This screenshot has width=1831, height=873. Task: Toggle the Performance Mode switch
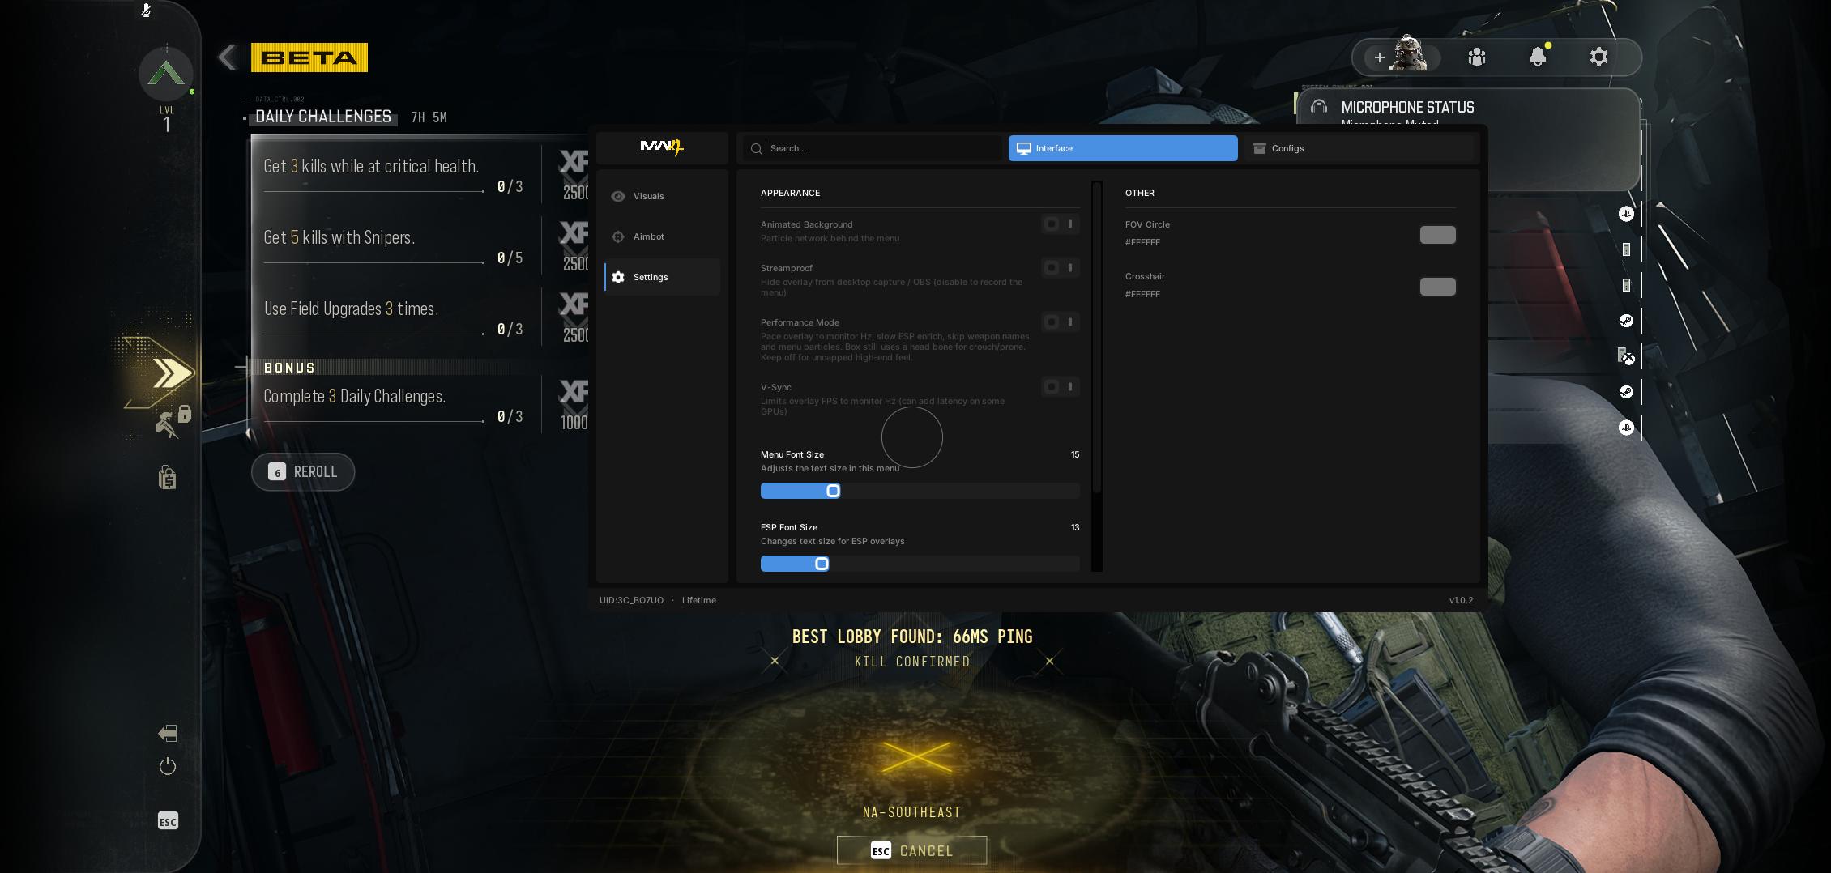click(1060, 322)
